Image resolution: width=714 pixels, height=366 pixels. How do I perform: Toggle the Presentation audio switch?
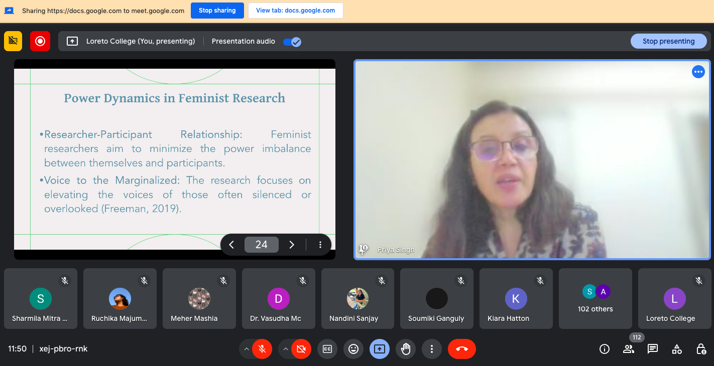pos(292,42)
